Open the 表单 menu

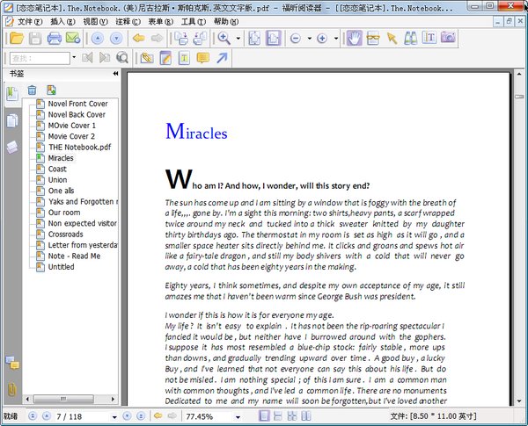click(x=161, y=22)
